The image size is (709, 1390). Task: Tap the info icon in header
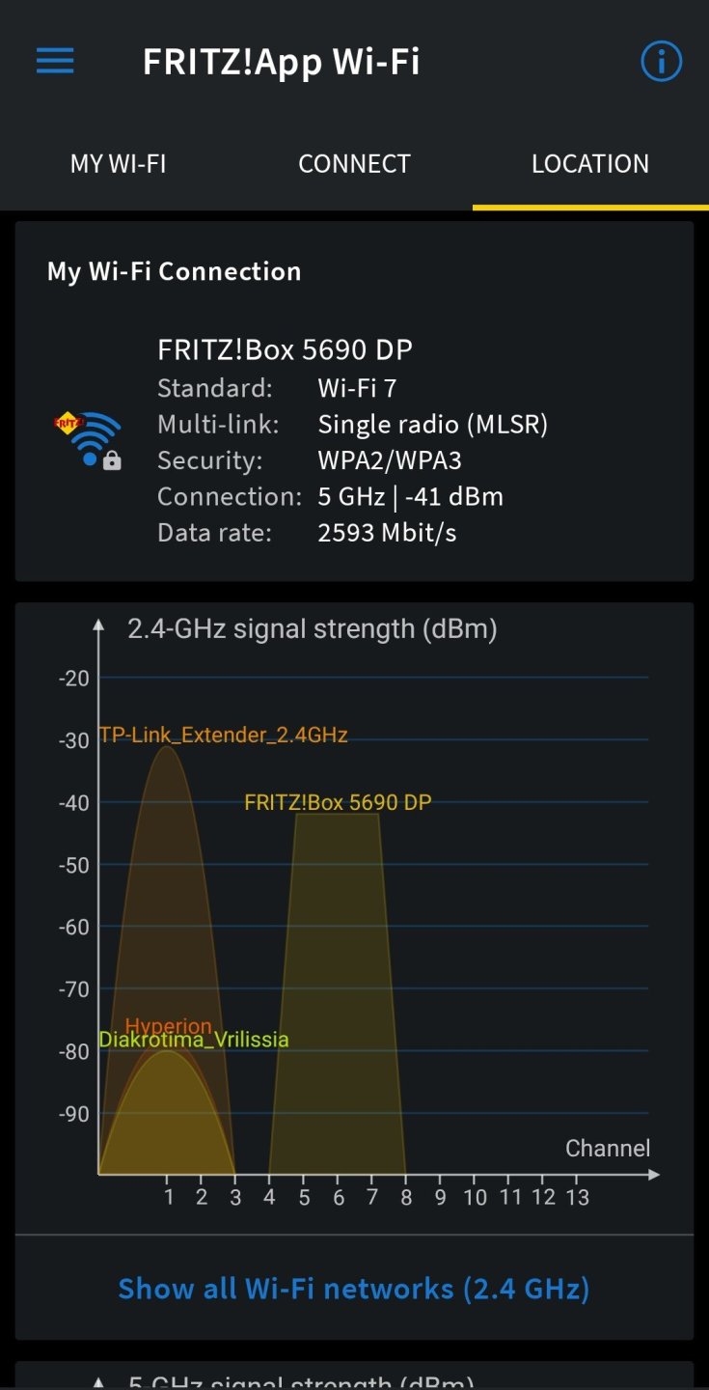(x=661, y=62)
